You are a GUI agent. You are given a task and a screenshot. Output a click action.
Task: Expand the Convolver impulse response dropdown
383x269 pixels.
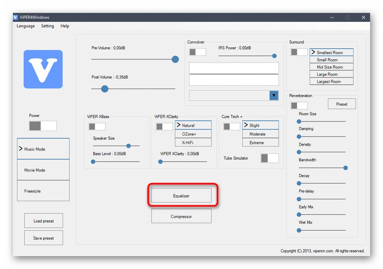click(274, 96)
